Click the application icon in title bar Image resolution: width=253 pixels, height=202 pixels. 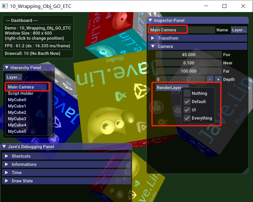5,6
